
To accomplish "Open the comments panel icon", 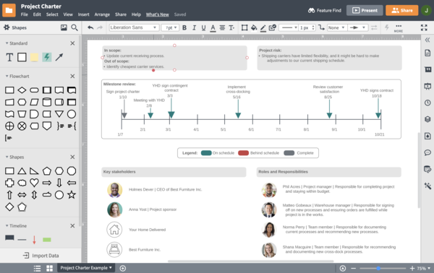I will click(x=427, y=152).
